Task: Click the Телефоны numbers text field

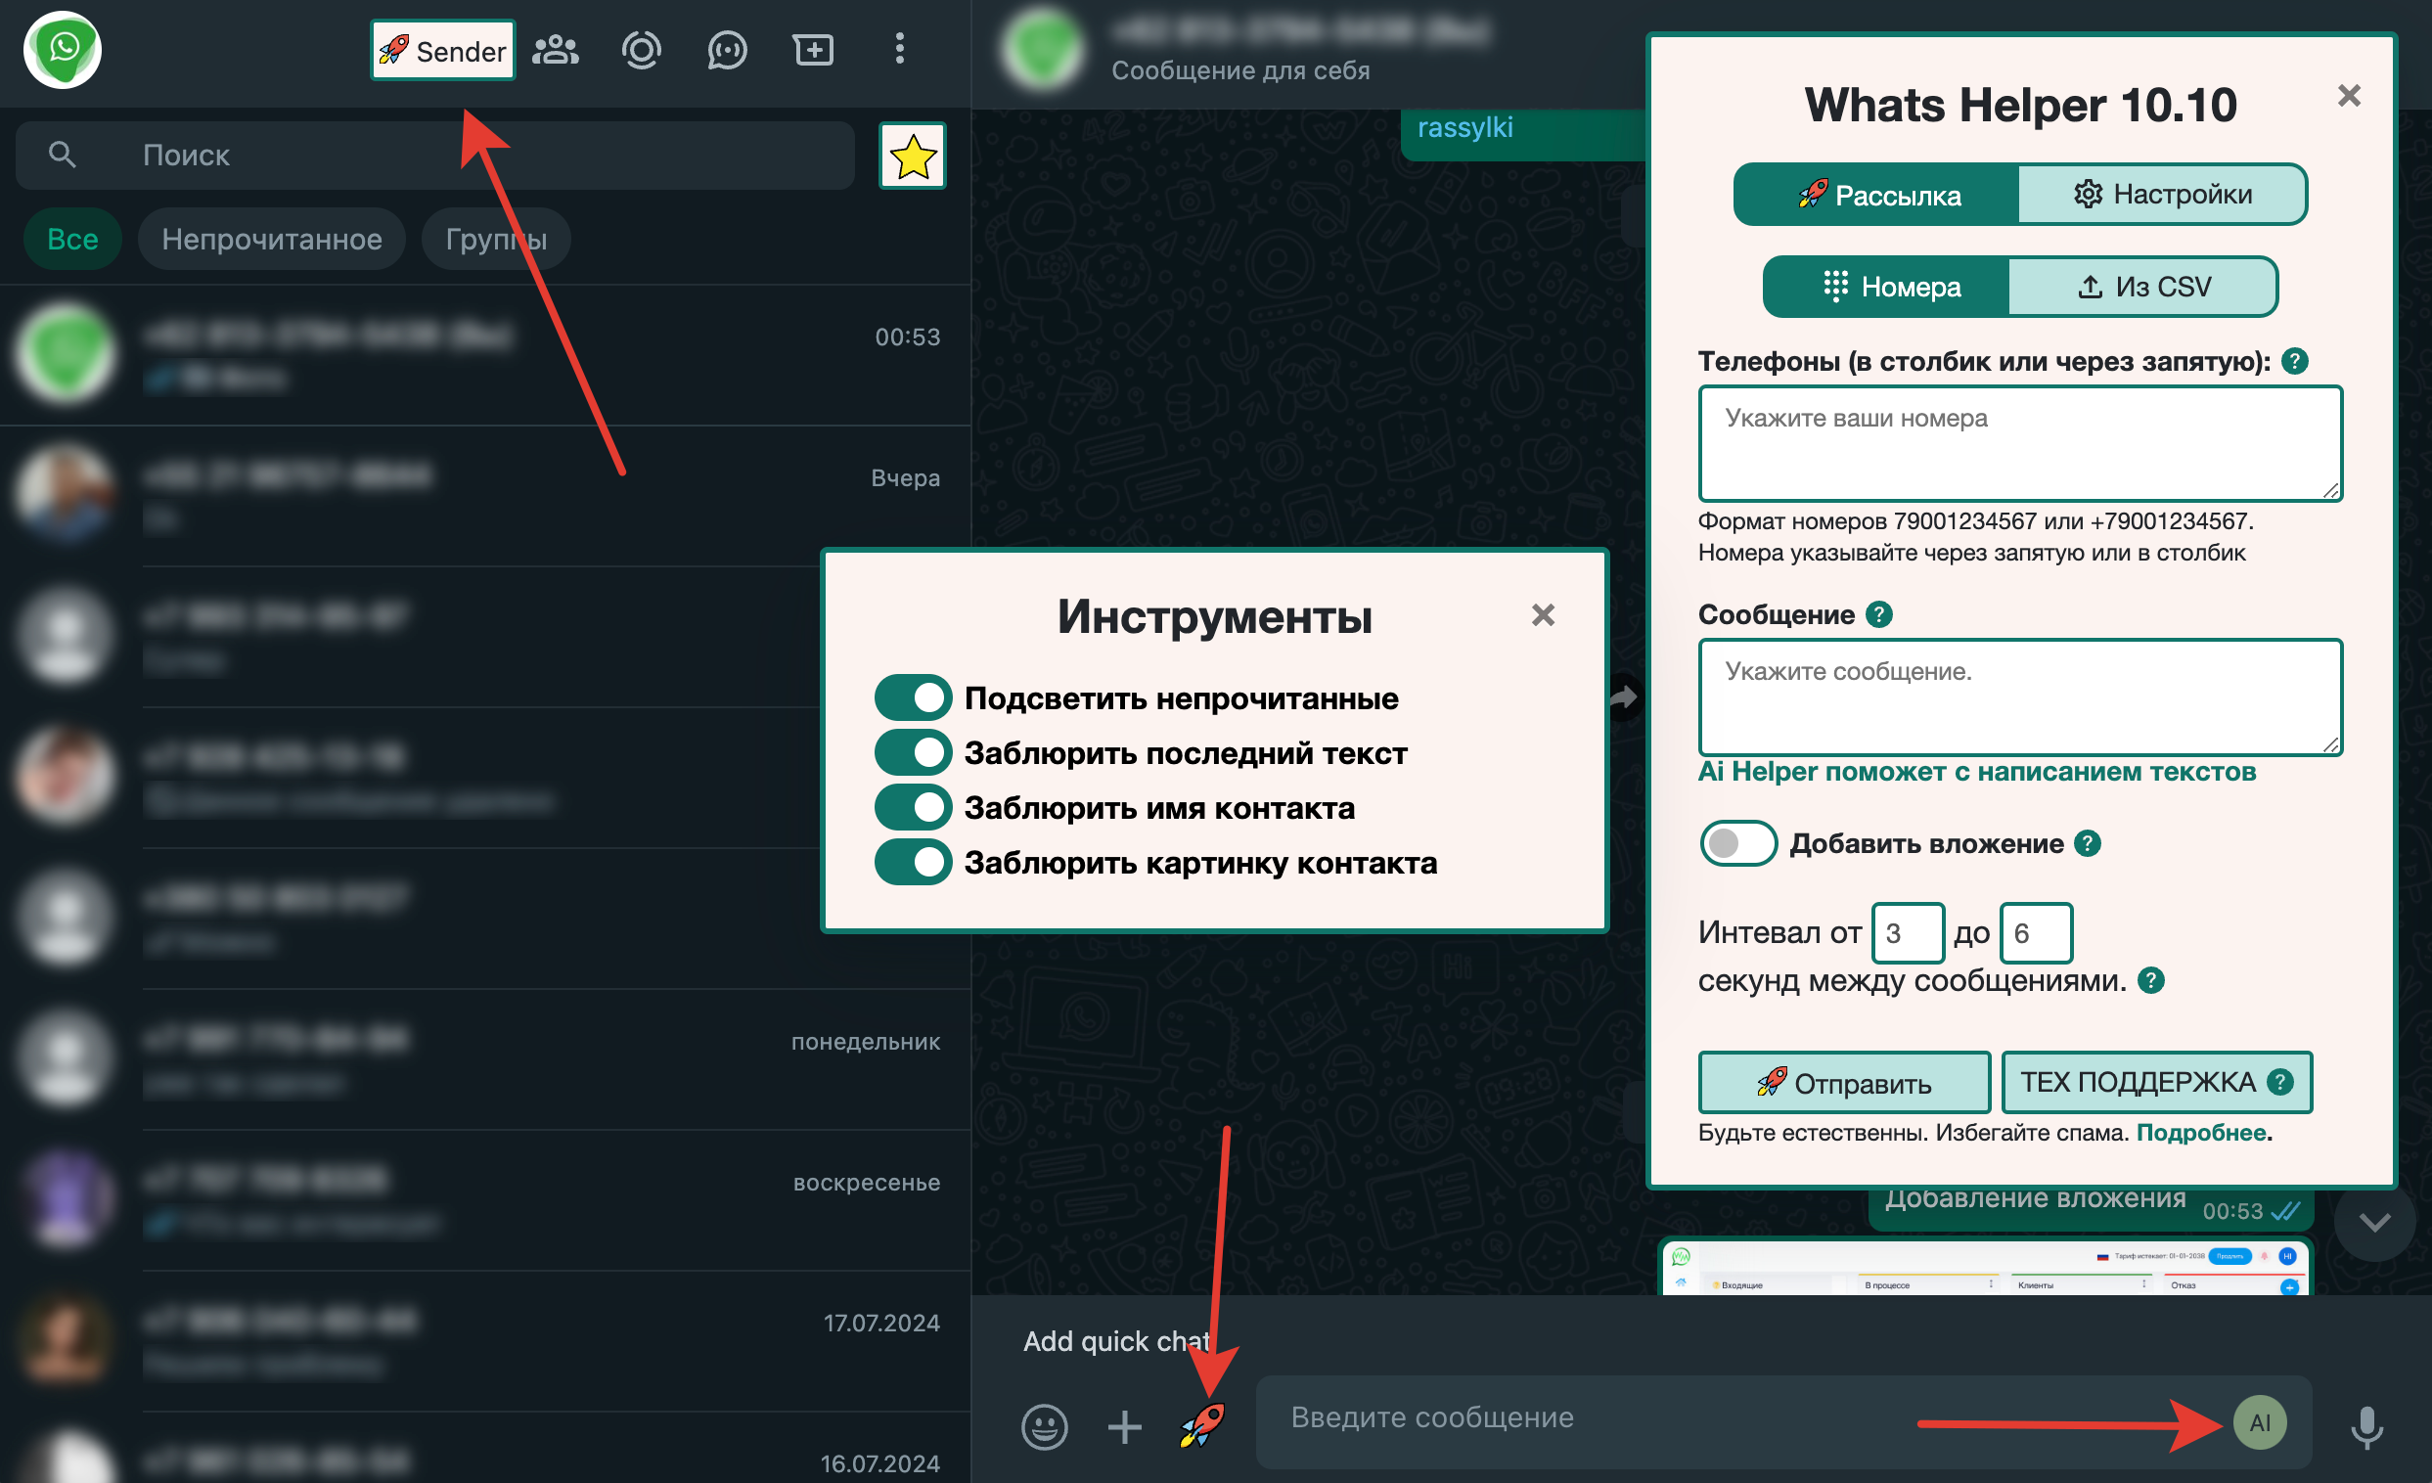Action: pos(2019,443)
